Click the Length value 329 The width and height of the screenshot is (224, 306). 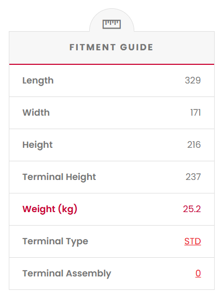pos(193,80)
